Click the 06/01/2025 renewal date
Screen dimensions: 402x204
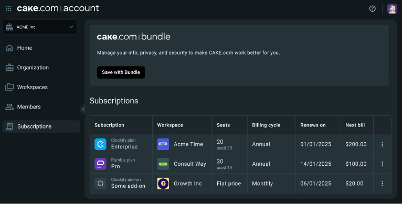pyautogui.click(x=315, y=184)
